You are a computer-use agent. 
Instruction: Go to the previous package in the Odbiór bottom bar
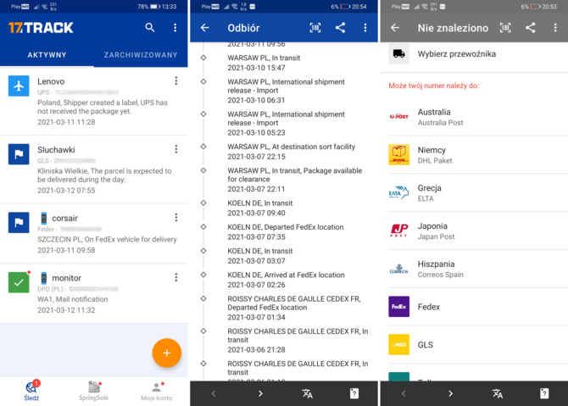[214, 393]
